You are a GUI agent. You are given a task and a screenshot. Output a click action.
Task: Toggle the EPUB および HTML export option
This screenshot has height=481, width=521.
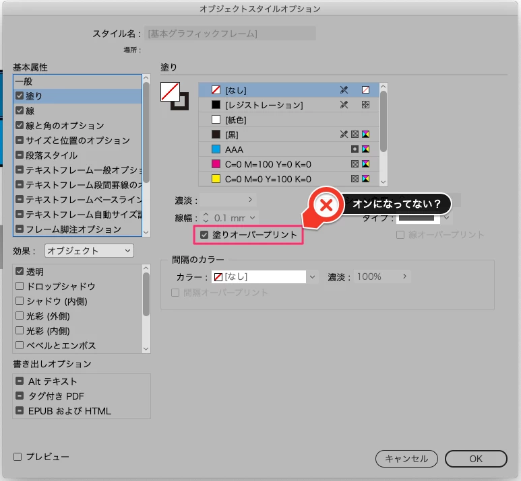coord(20,410)
